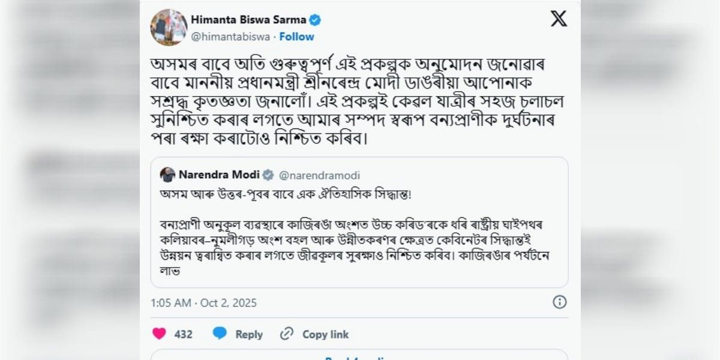Click the chain icon for copying link
The height and width of the screenshot is (360, 720).
tap(287, 334)
